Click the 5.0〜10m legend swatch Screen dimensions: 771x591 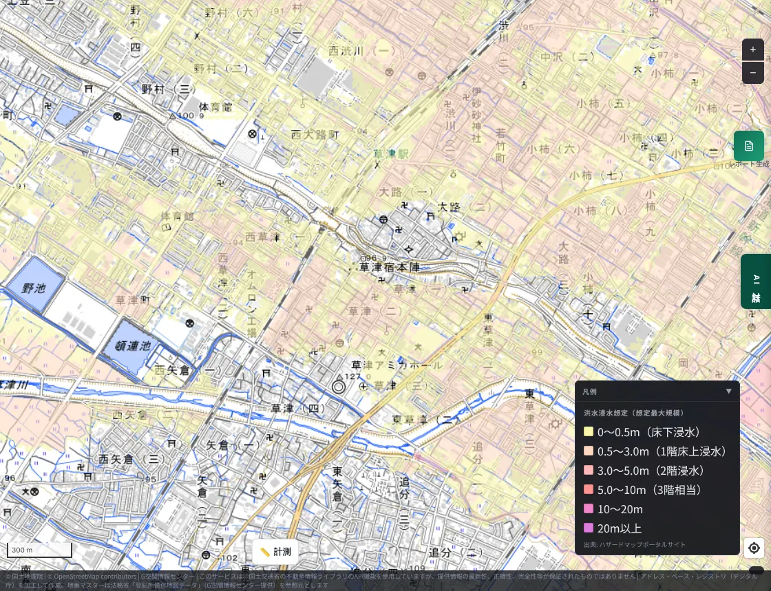(x=588, y=490)
